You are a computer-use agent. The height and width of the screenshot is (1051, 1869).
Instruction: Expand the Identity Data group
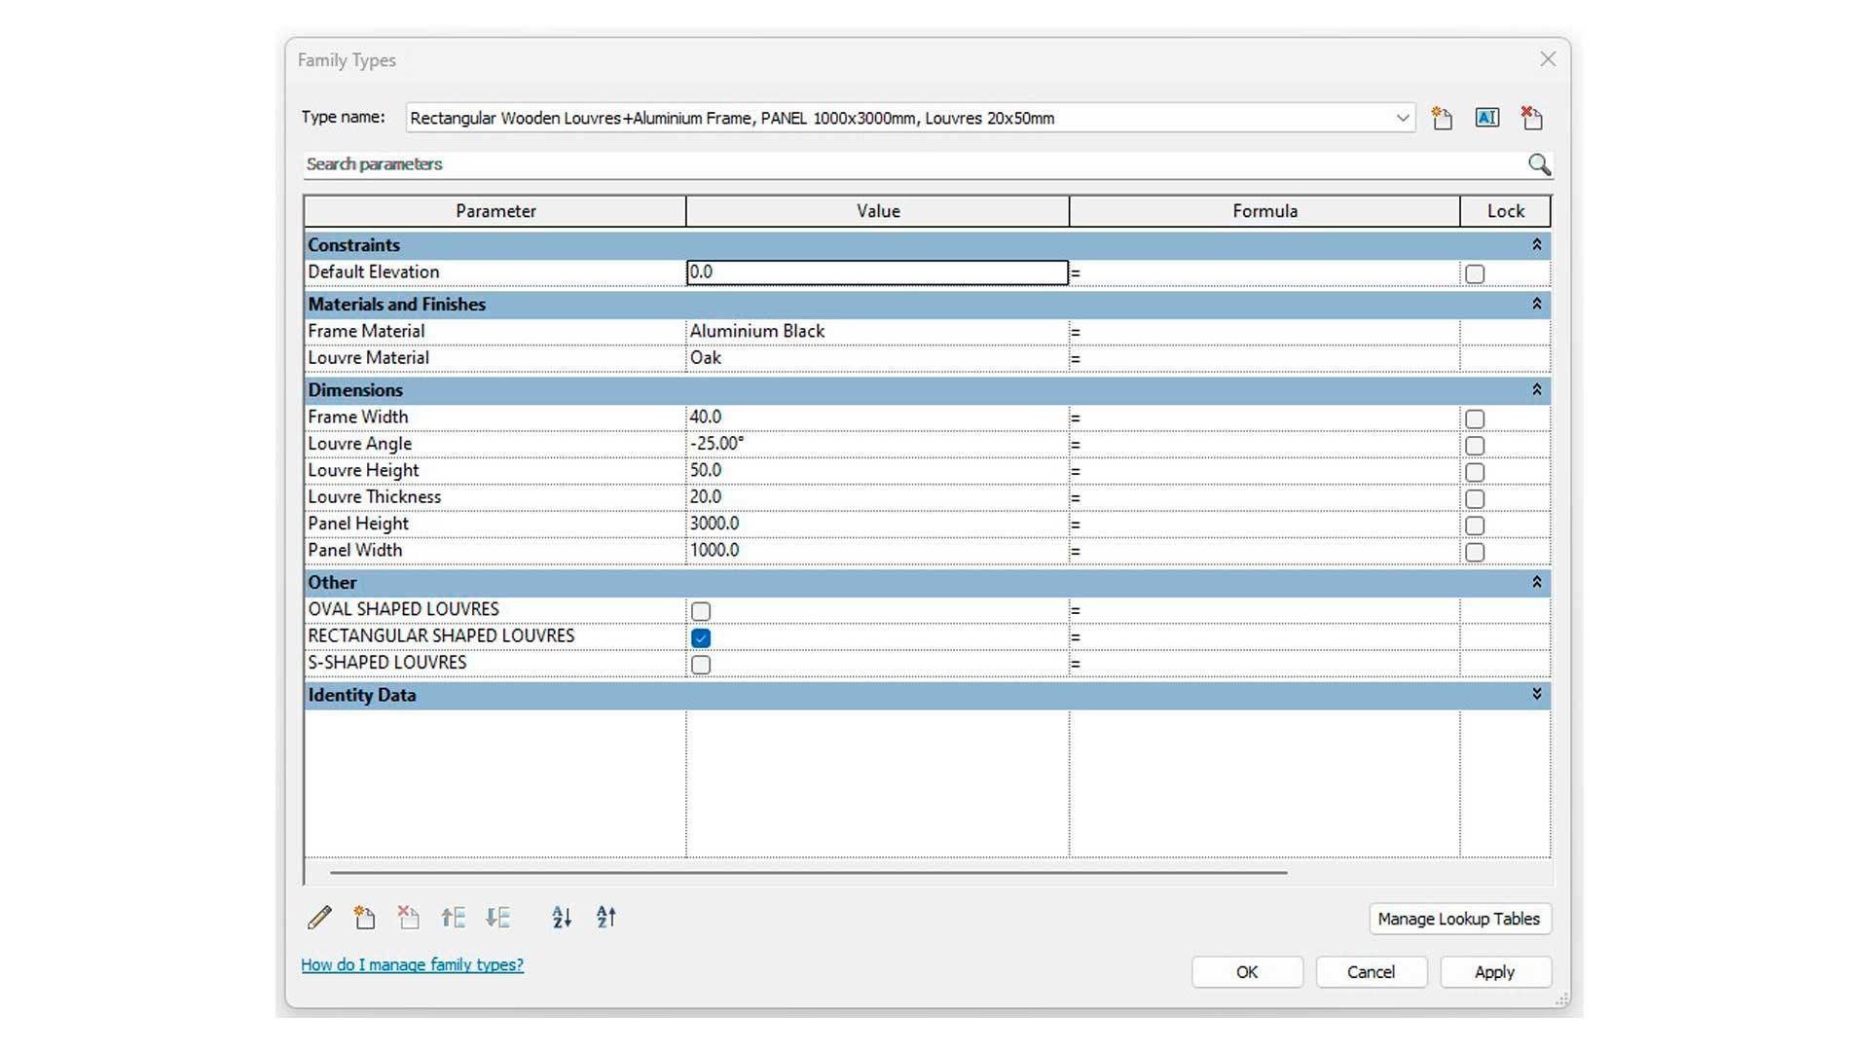(1536, 695)
